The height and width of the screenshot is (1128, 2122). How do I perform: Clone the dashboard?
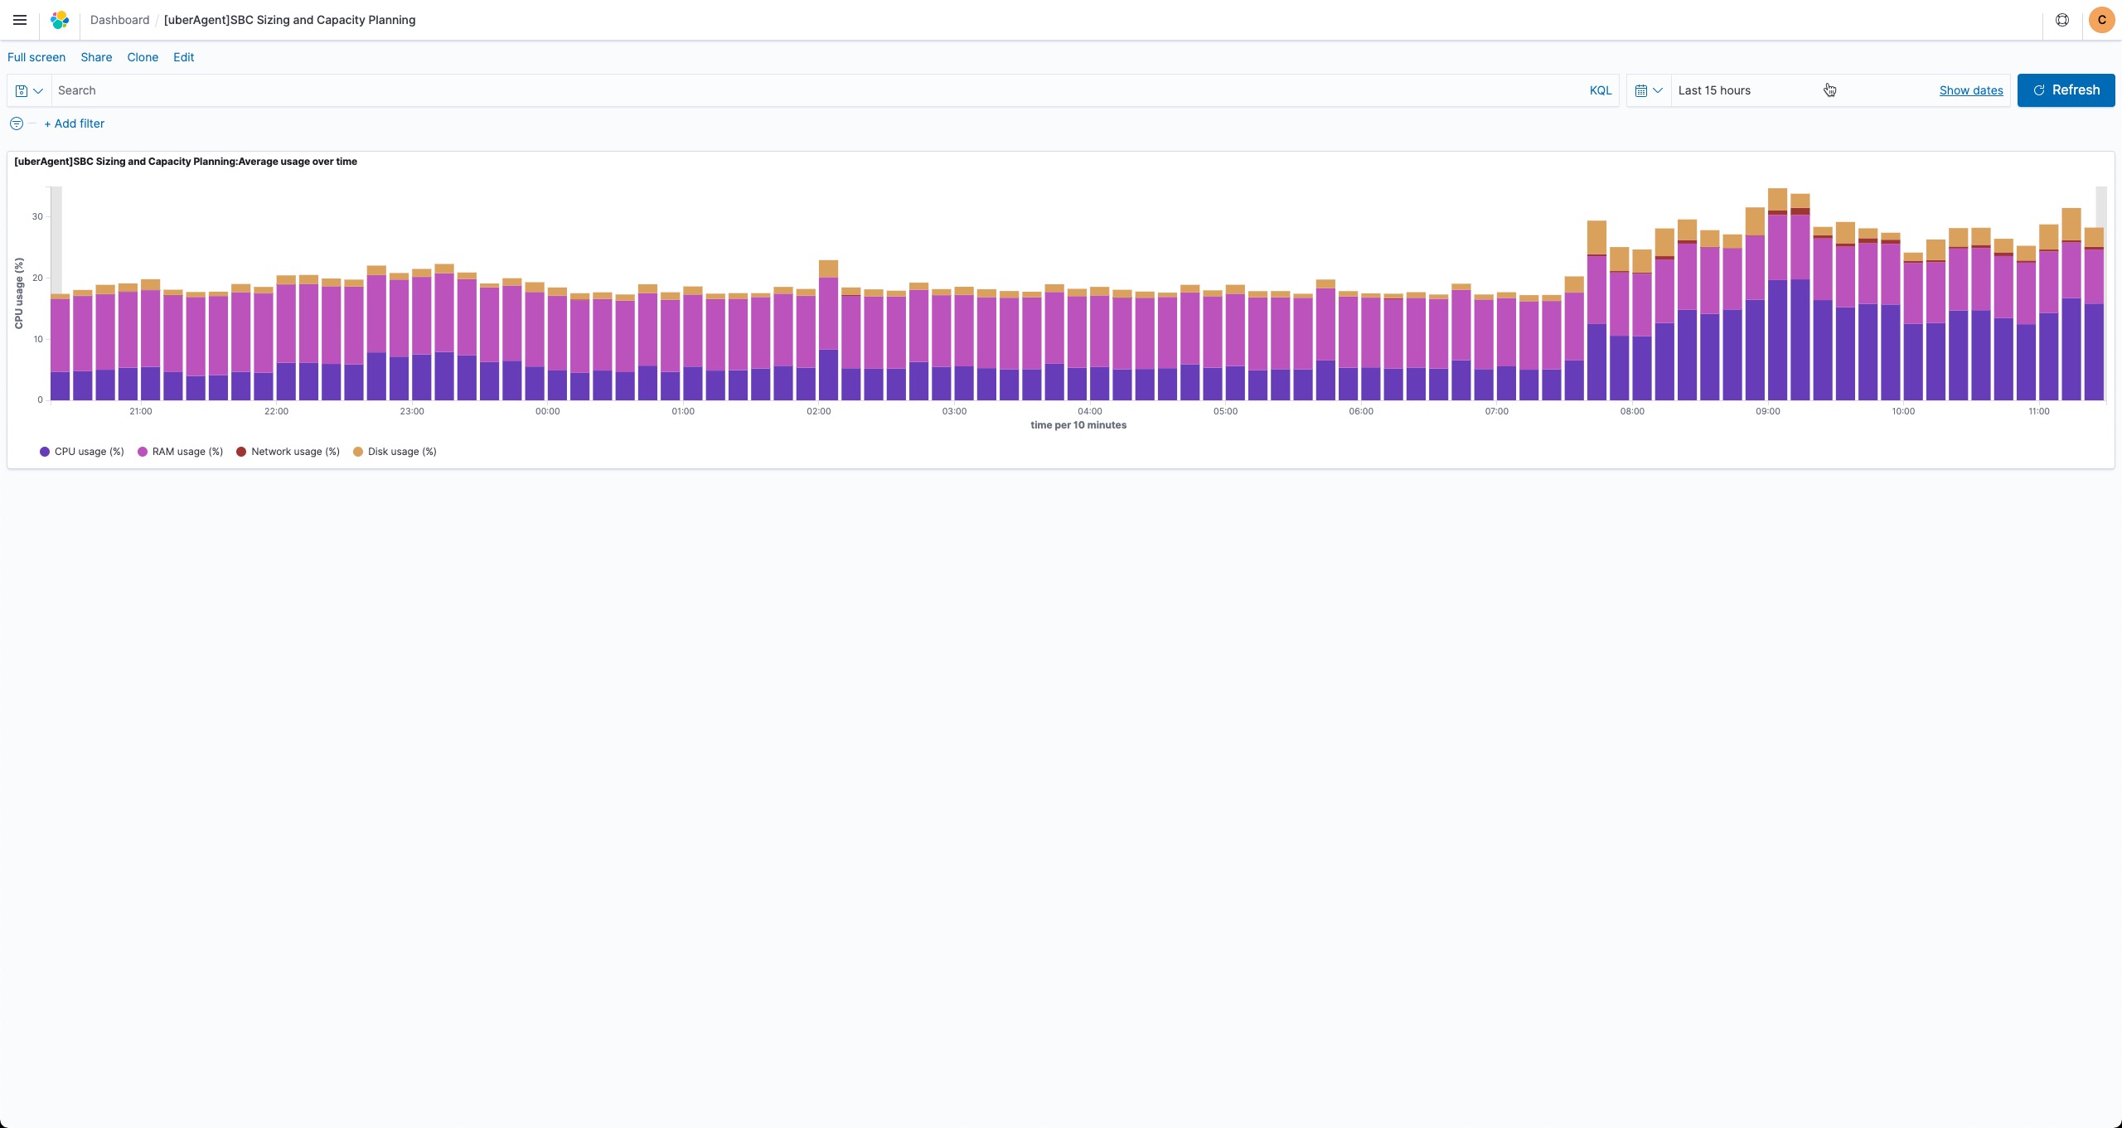(143, 57)
